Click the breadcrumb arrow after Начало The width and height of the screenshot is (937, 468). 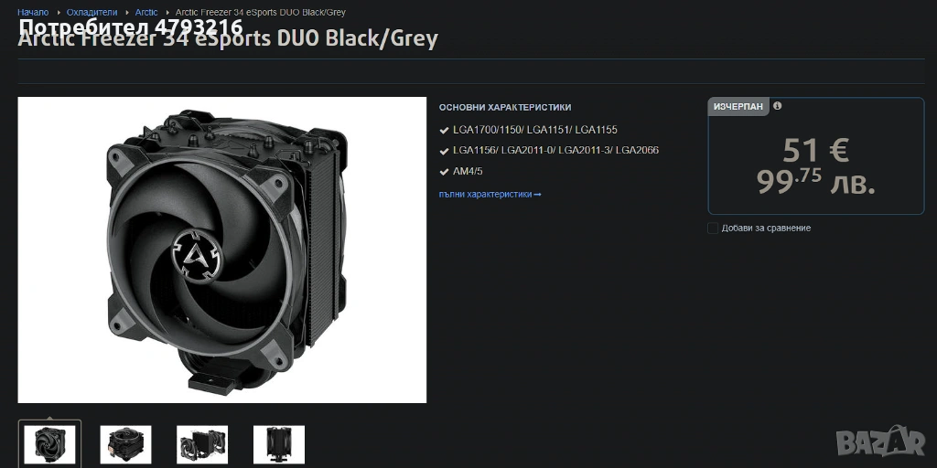(x=59, y=13)
